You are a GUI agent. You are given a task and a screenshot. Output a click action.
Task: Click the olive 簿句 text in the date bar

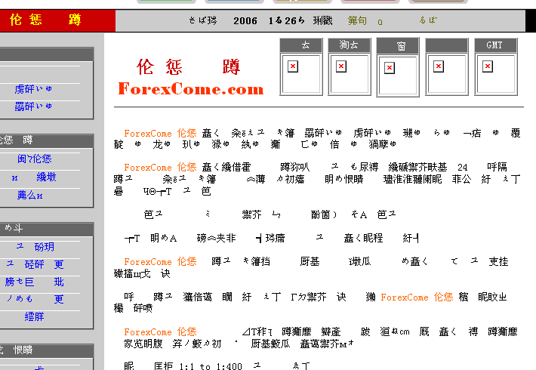[357, 21]
